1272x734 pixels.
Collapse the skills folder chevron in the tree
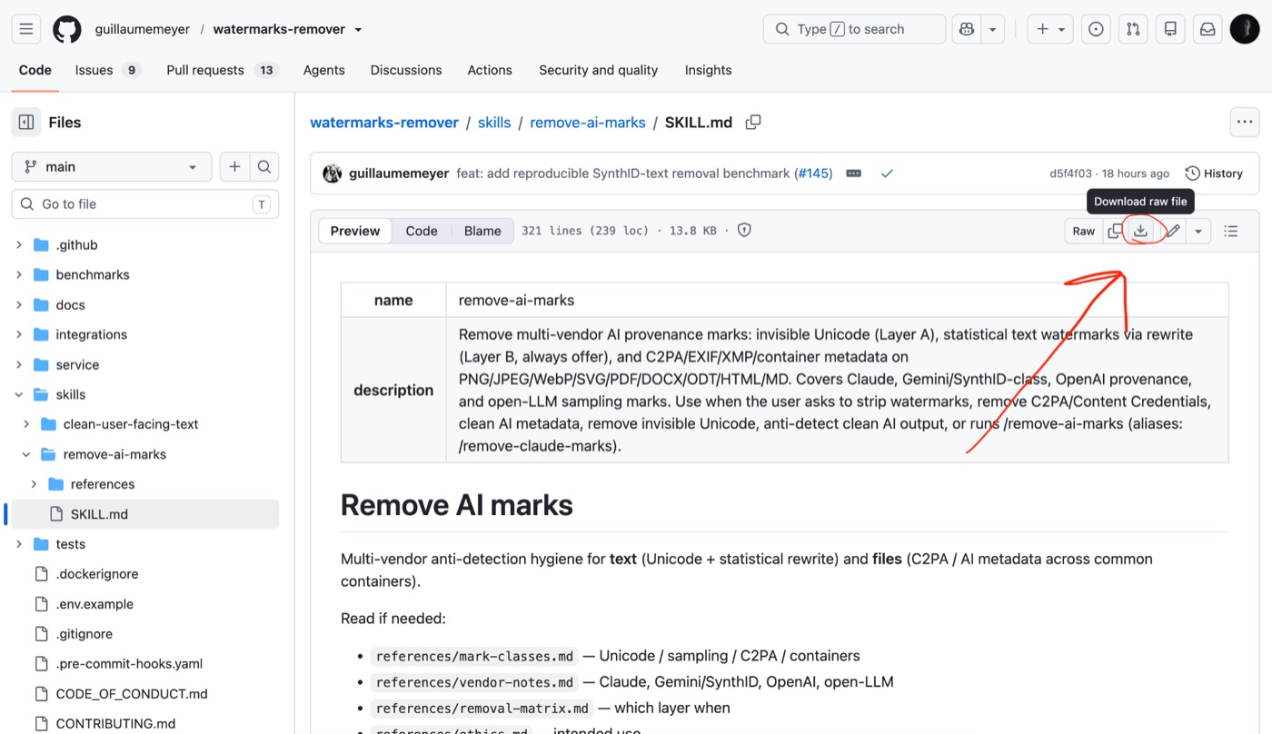tap(19, 394)
